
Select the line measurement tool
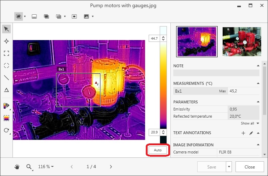6,78
